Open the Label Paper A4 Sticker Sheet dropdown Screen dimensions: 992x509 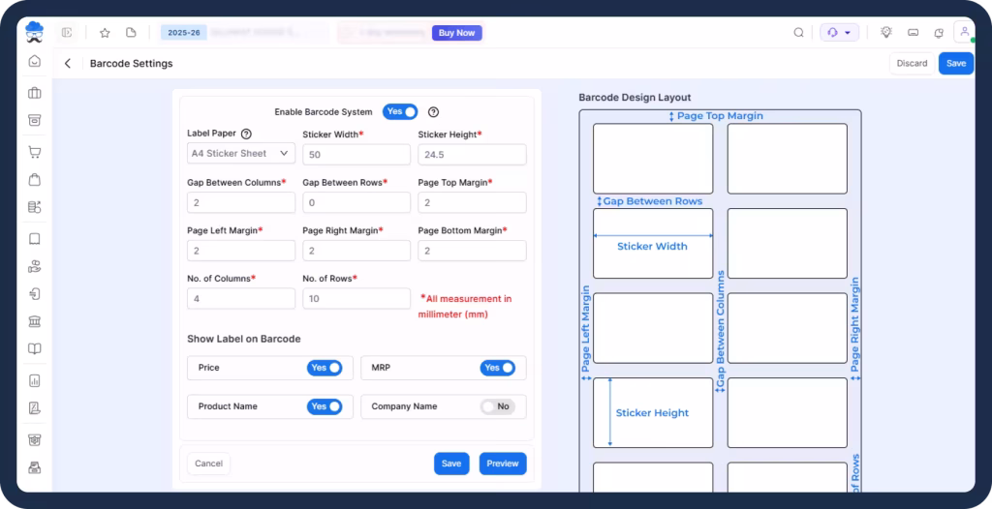point(241,153)
